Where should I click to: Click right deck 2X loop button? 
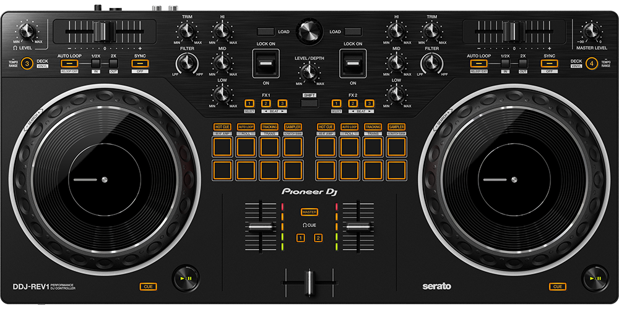pyautogui.click(x=523, y=64)
